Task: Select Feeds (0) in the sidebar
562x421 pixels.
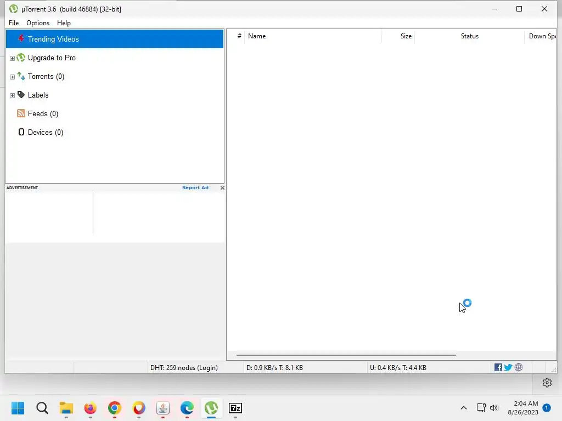Action: tap(43, 113)
